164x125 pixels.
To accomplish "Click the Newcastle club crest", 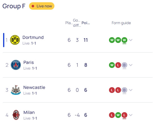I will point(16,90).
